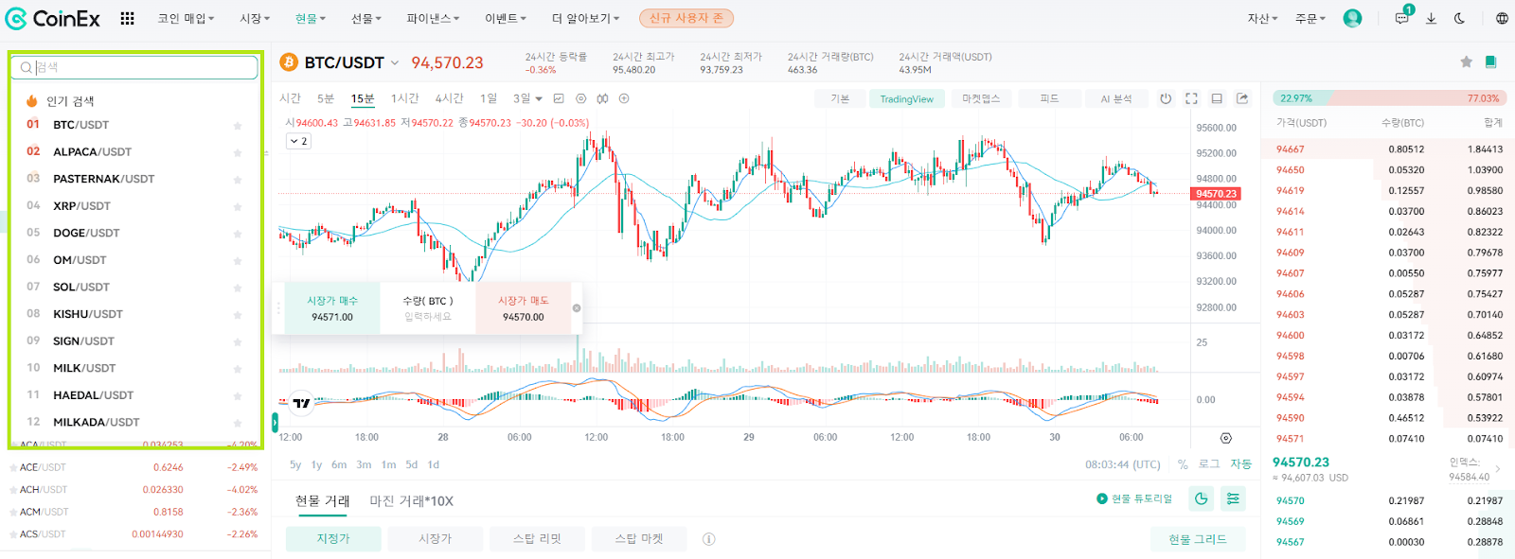This screenshot has height=559, width=1515.
Task: Switch to dark mode moon icon
Action: click(x=1459, y=18)
